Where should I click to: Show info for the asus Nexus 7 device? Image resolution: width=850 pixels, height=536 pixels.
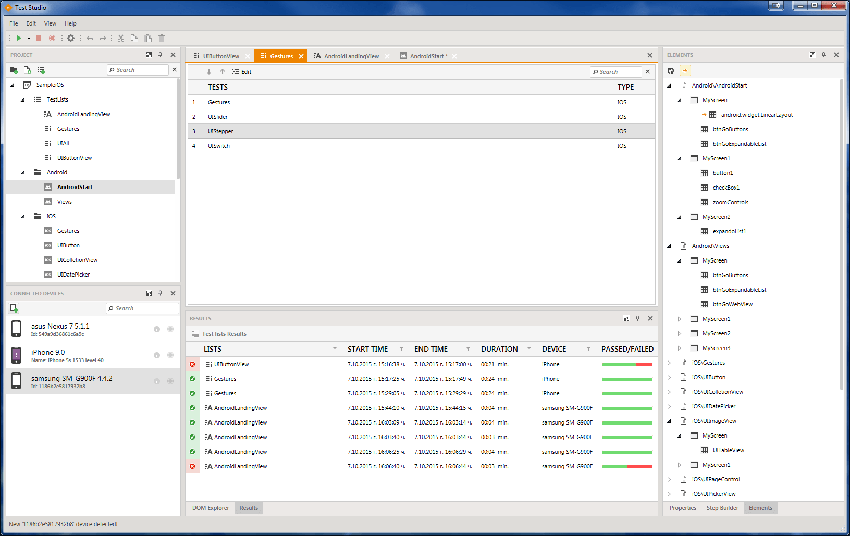pos(156,329)
